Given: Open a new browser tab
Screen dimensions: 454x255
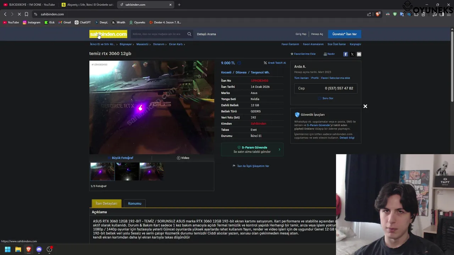Looking at the screenshot, I should point(179,5).
